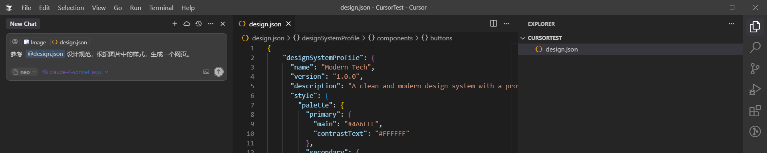Screen dimensions: 767x153
Task: Show chat history clock icon
Action: 199,24
